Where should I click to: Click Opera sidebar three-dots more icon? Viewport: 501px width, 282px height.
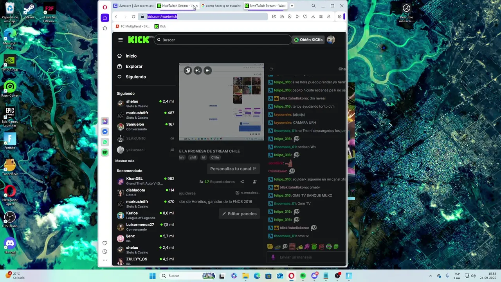coord(105,260)
